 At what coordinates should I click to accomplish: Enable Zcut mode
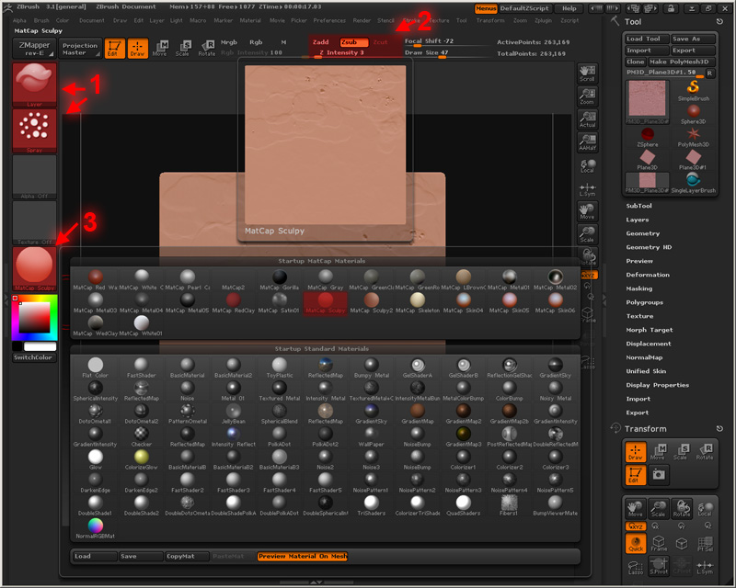click(381, 42)
